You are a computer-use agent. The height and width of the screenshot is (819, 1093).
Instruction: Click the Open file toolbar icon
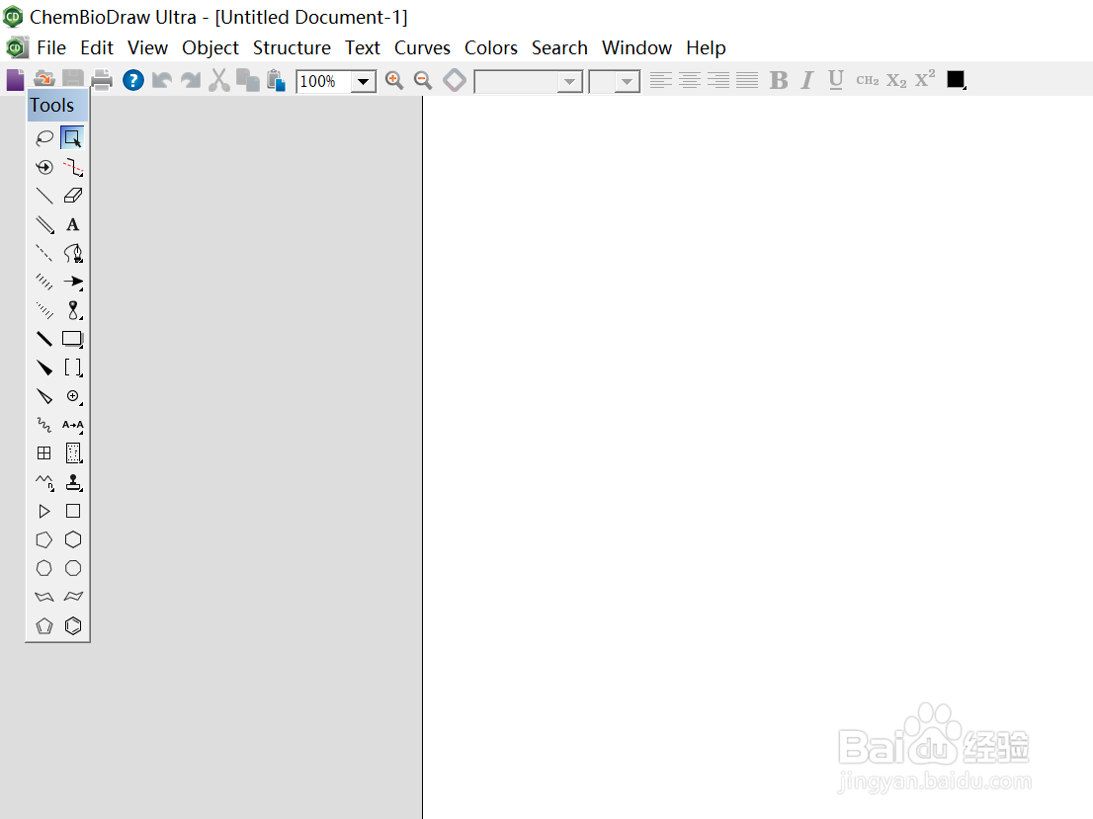coord(43,80)
